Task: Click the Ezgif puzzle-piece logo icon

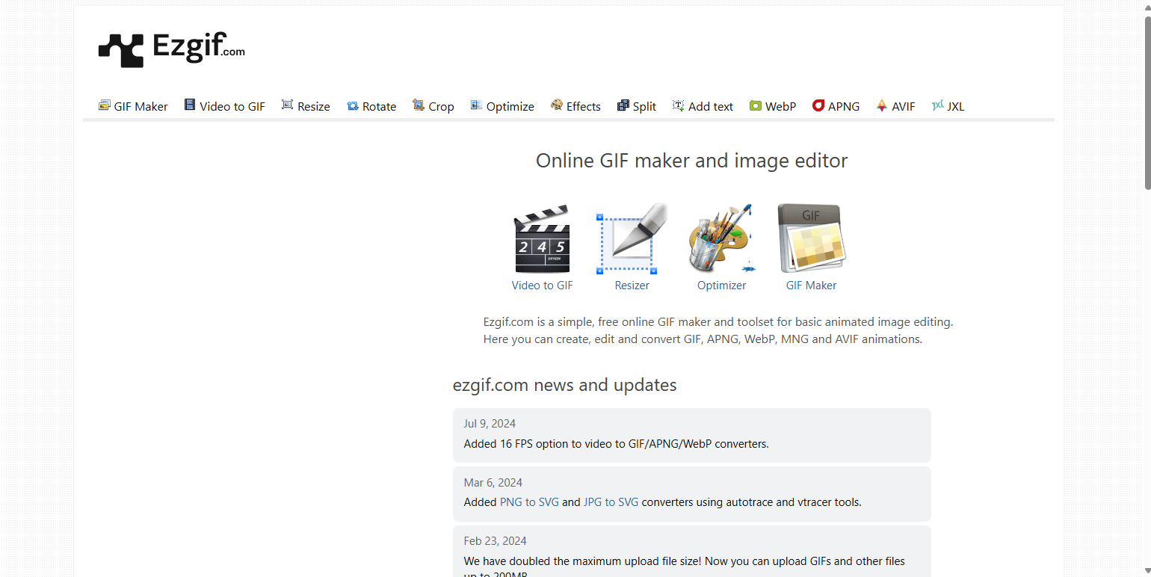Action: tap(120, 51)
